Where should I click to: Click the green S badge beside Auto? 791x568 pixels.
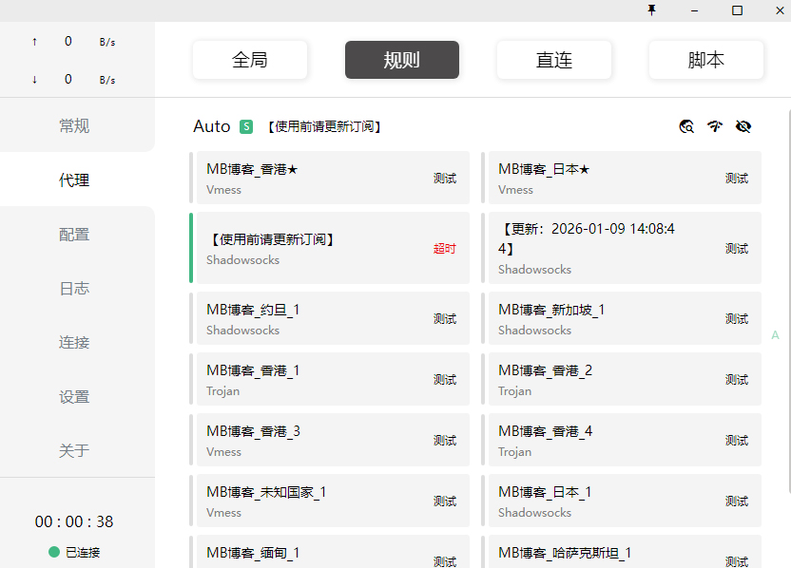point(246,126)
